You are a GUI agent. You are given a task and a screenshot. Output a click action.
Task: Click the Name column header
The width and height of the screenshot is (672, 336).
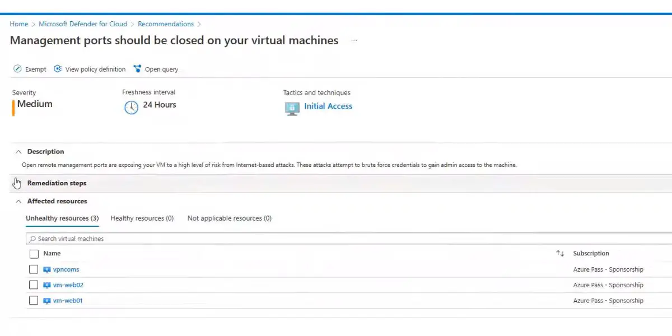coord(52,253)
